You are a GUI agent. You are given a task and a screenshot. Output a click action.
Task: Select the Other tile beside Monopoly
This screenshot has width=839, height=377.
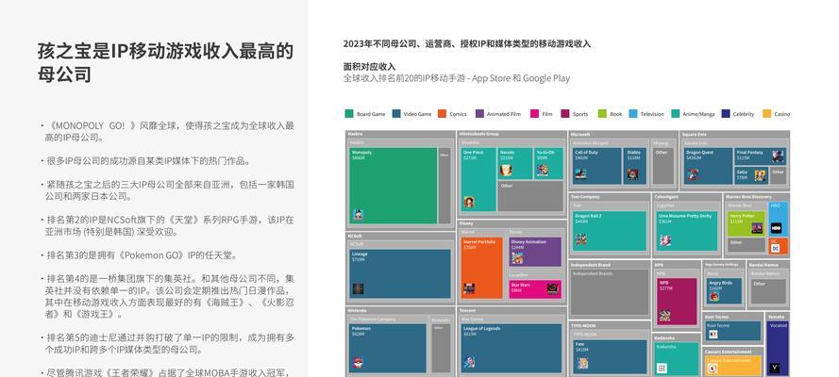pyautogui.click(x=445, y=186)
